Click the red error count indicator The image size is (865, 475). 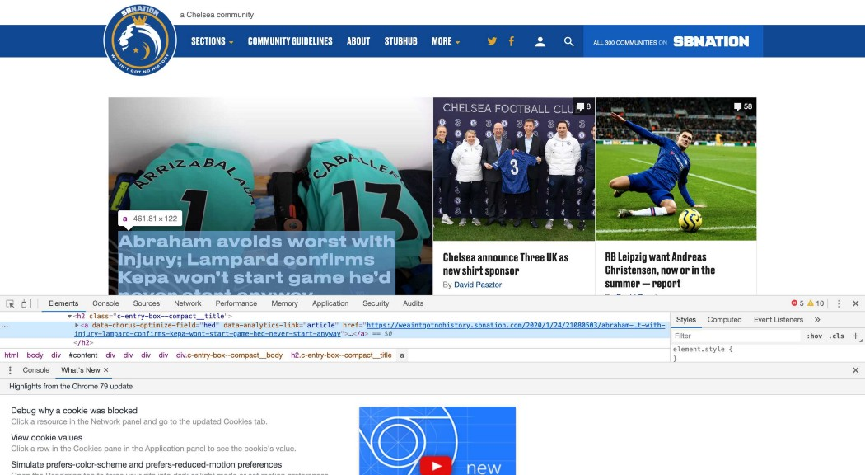(x=797, y=303)
